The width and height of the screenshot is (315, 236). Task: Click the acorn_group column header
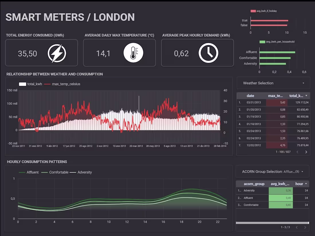[254, 184]
